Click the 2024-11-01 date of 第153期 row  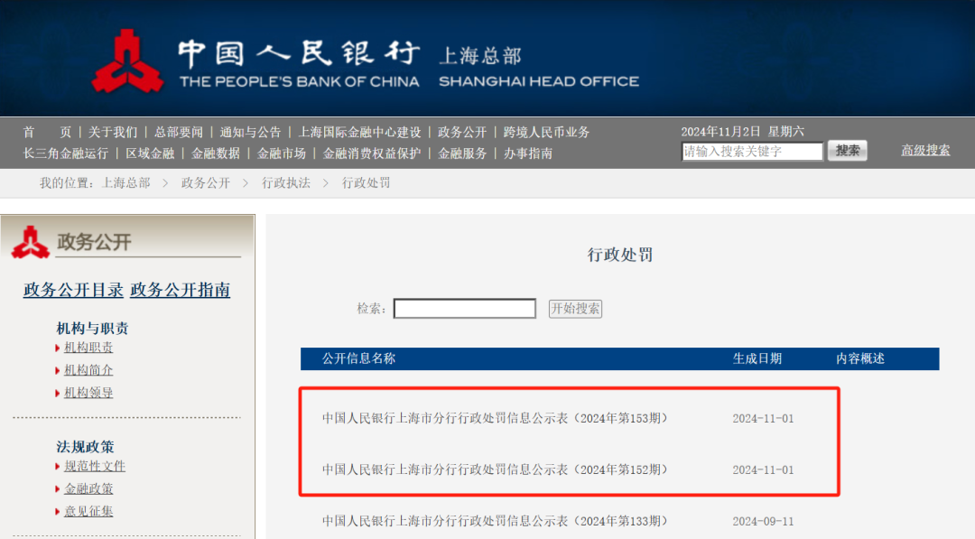(x=763, y=418)
